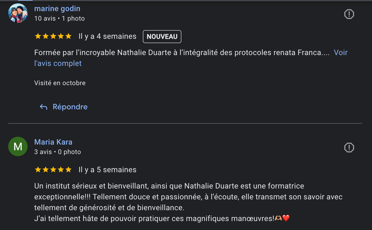Click "10 avis • 1 photo" under marine godin
Viewport: 372px width, 230px height.
click(59, 18)
